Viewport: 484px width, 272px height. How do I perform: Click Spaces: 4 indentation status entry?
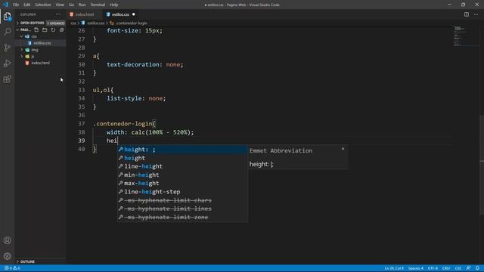(415, 268)
